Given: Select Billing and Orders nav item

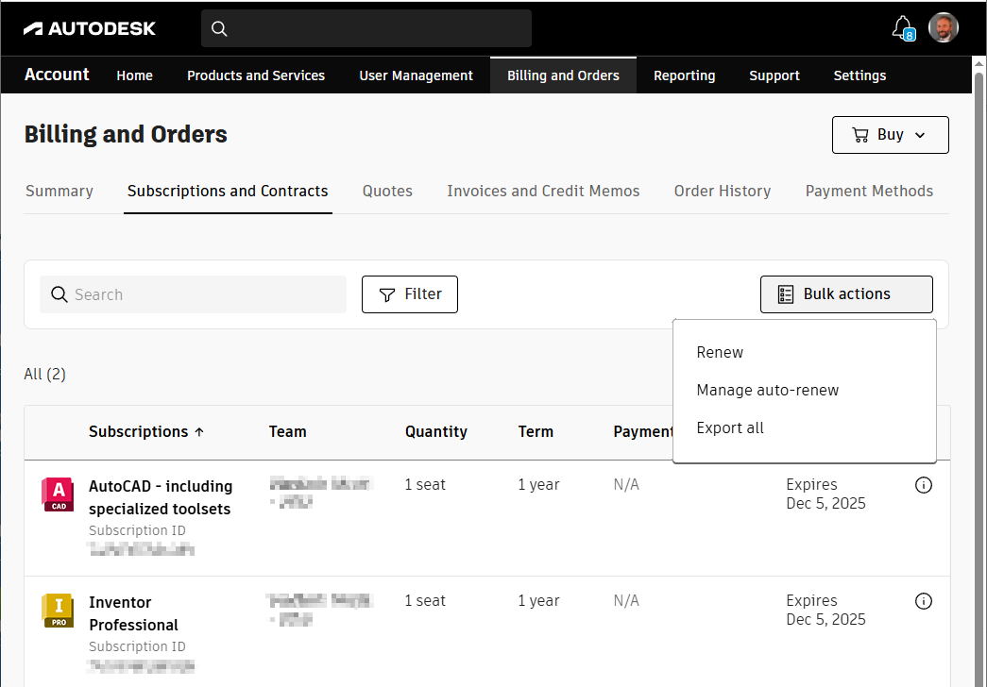Looking at the screenshot, I should [x=563, y=75].
